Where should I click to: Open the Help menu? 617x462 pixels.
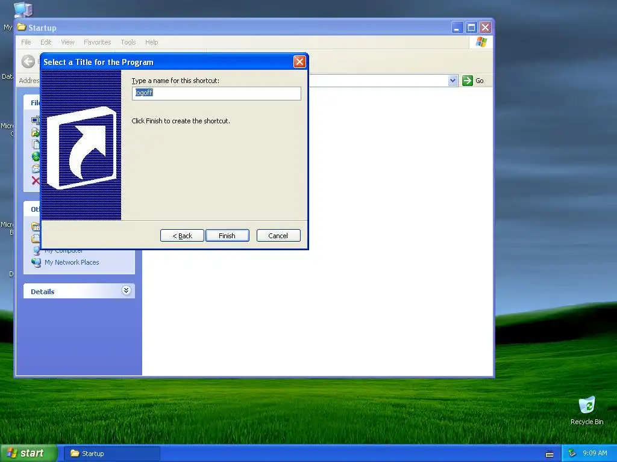[x=151, y=42]
